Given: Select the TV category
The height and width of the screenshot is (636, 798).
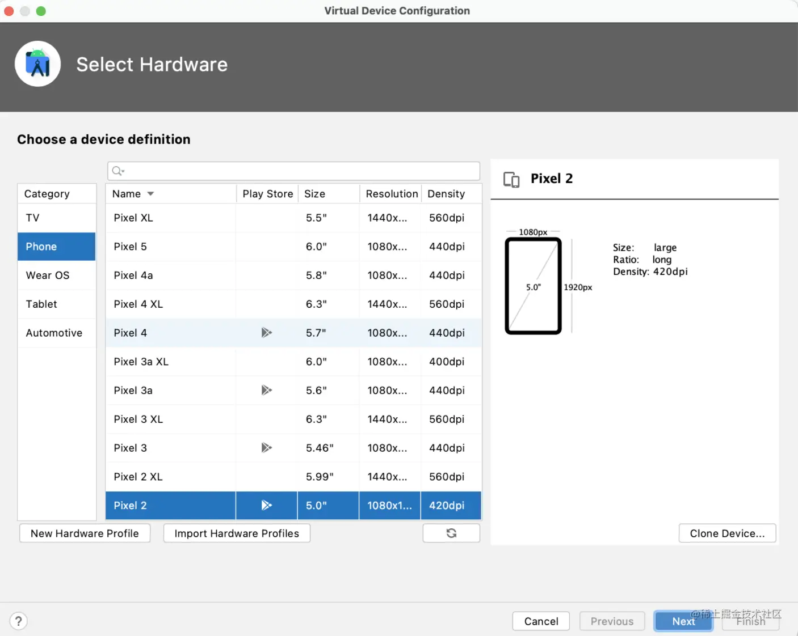Looking at the screenshot, I should click(x=57, y=218).
